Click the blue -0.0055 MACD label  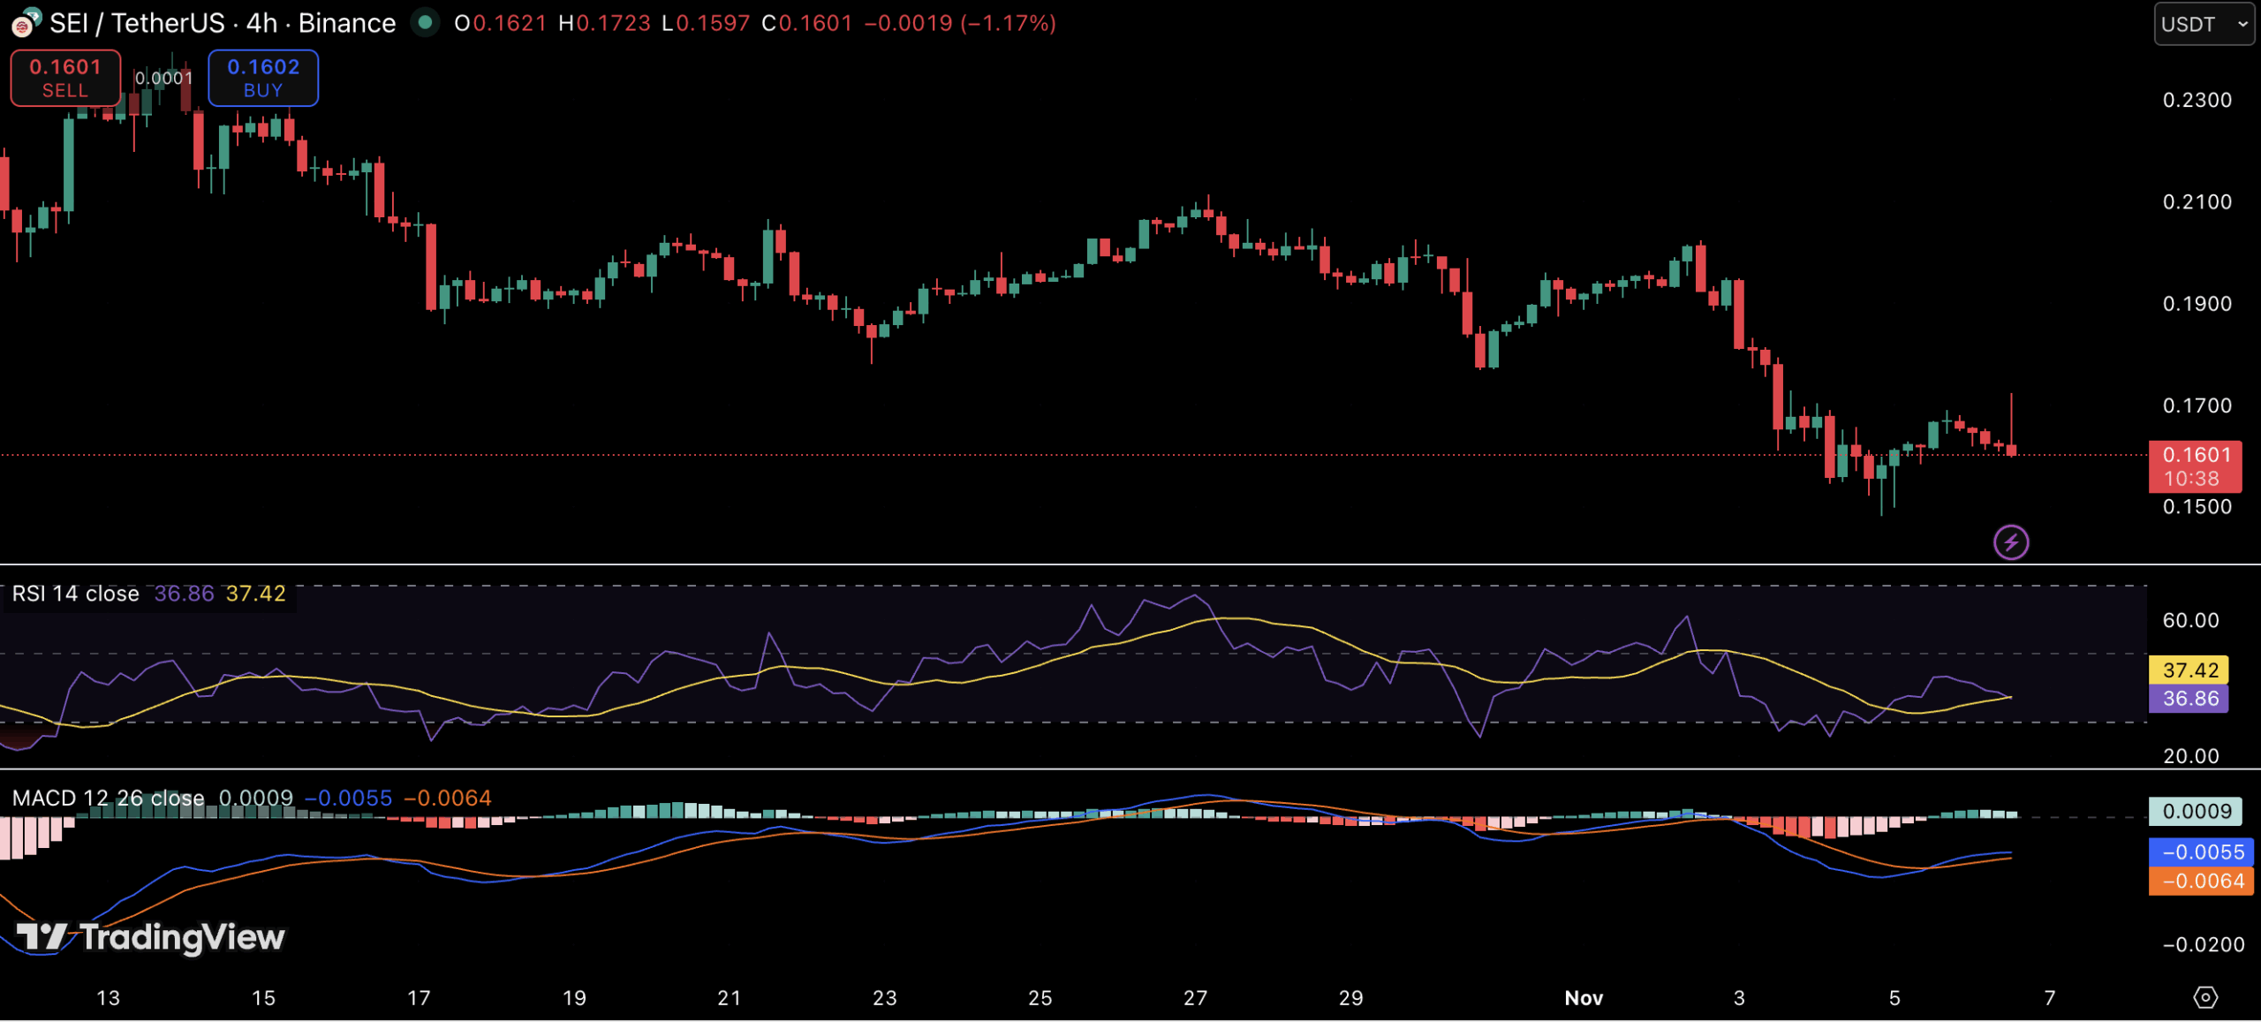pos(2202,852)
